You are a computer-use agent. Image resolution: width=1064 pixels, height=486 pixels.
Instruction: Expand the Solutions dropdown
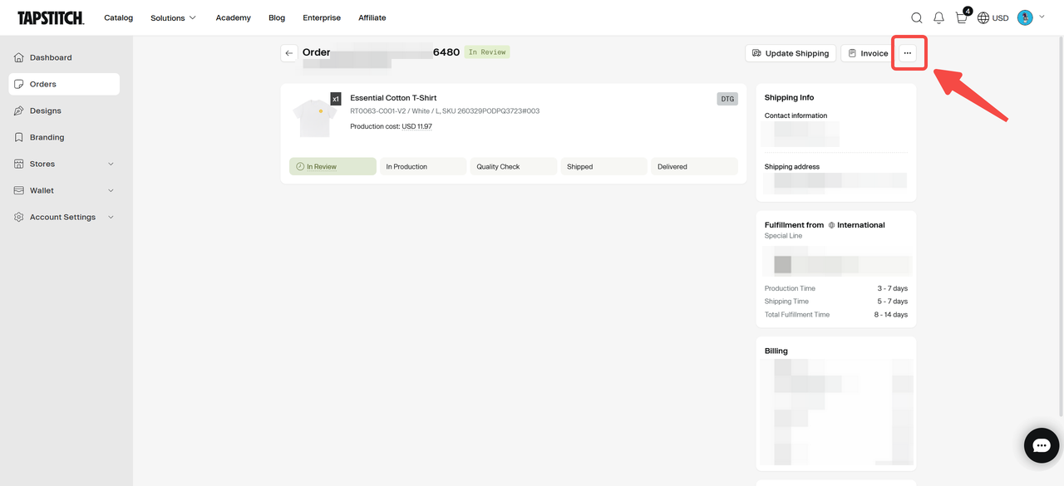tap(173, 17)
